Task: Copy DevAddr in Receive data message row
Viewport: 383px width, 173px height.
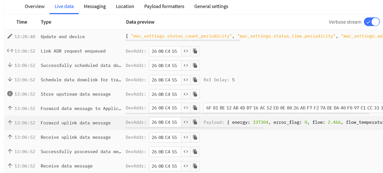Action: tap(195, 166)
